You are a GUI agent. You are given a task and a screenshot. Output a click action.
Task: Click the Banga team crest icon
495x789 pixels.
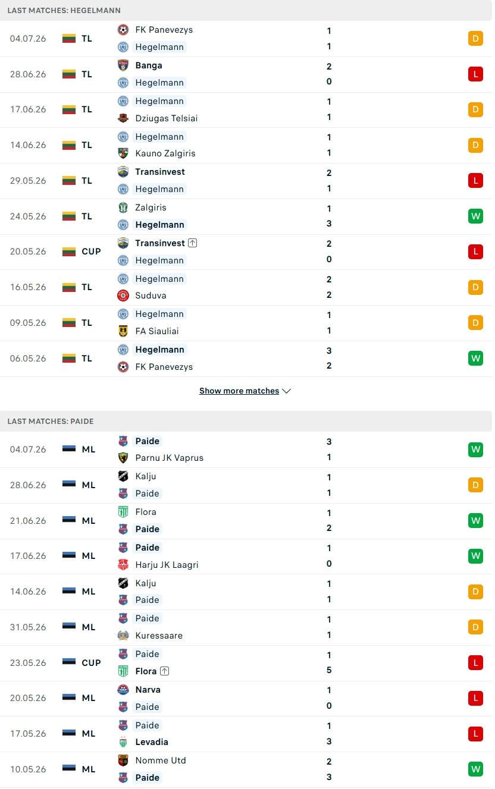coord(123,65)
